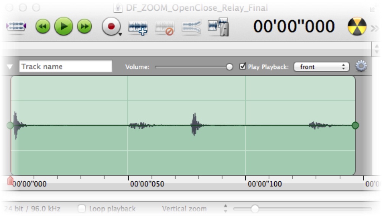
Task: Click the trim waveform icon in toolbar
Action: pos(16,26)
